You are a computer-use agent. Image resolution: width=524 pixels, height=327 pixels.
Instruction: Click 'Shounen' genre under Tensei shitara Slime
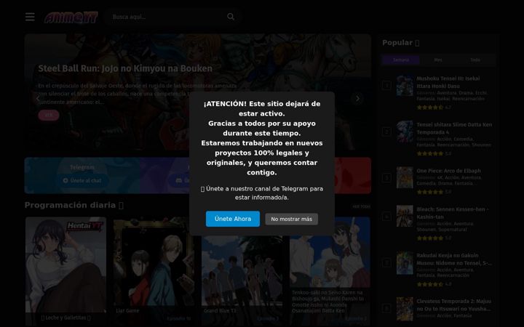coord(481,145)
